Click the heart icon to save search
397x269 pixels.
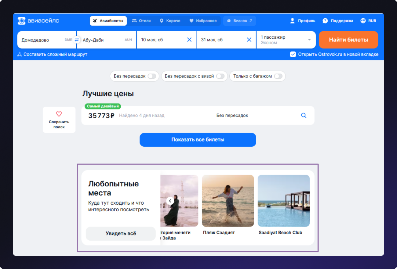59,114
